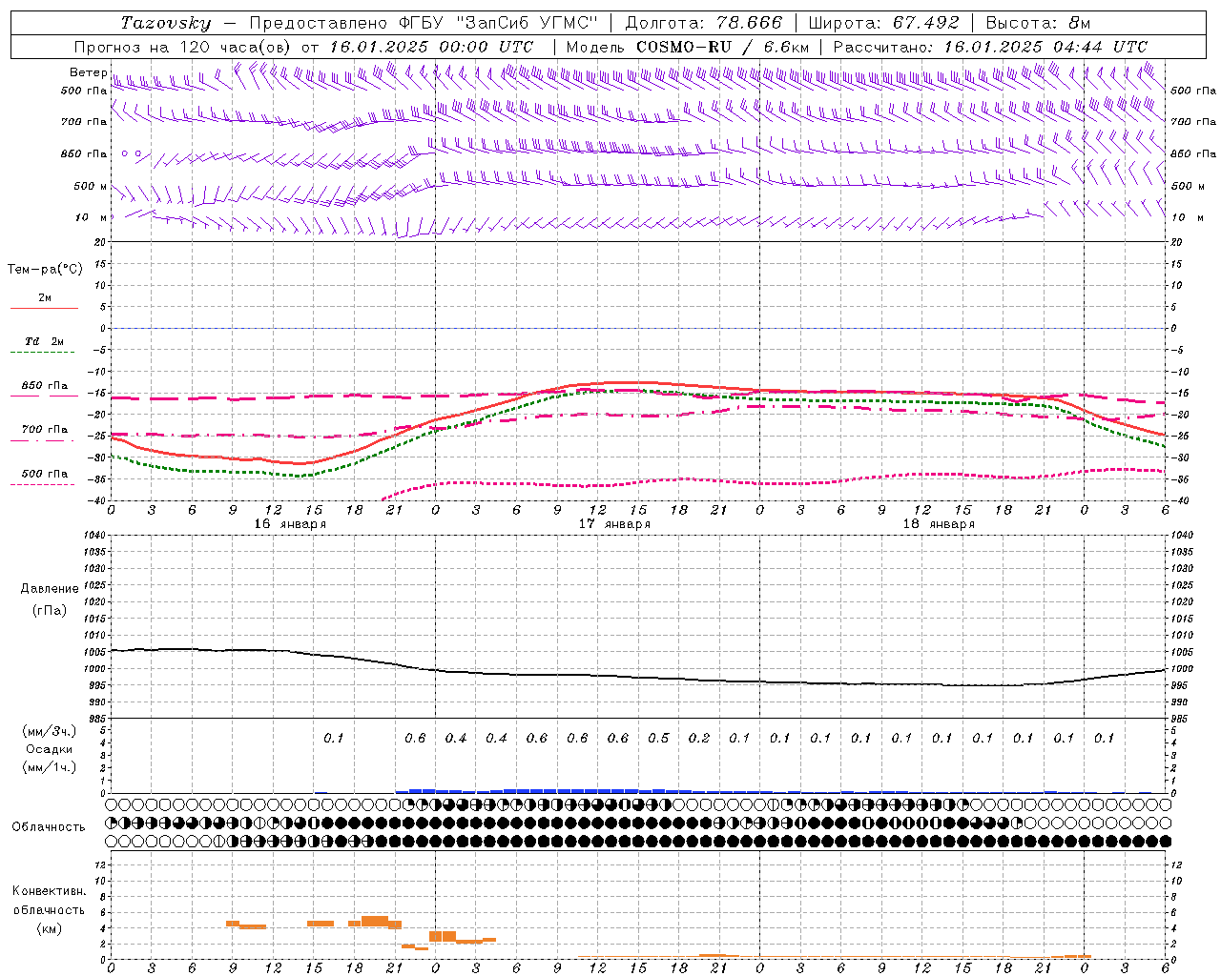The image size is (1221, 976).
Task: Click the Конвективн. convective cloud label
Action: (49, 891)
